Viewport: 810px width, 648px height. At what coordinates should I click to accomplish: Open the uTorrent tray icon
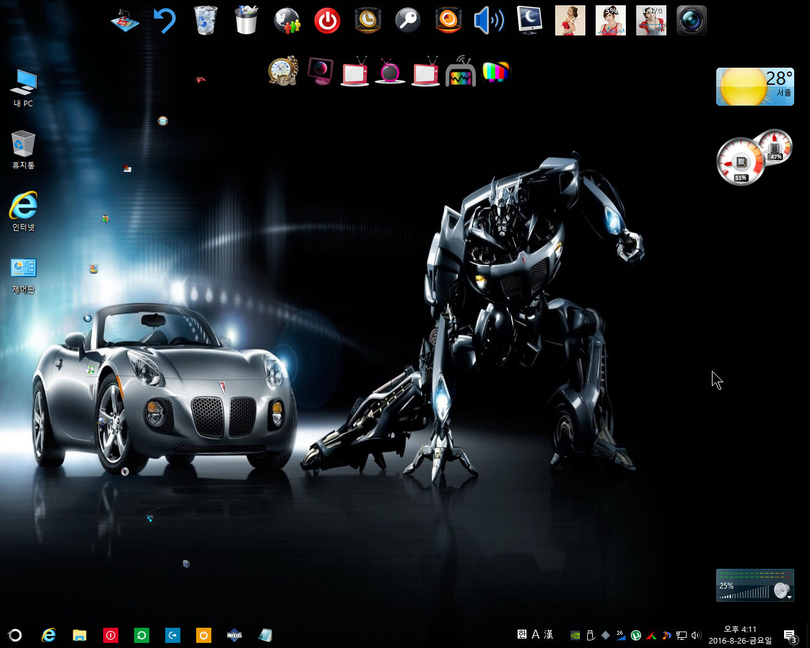(x=636, y=635)
